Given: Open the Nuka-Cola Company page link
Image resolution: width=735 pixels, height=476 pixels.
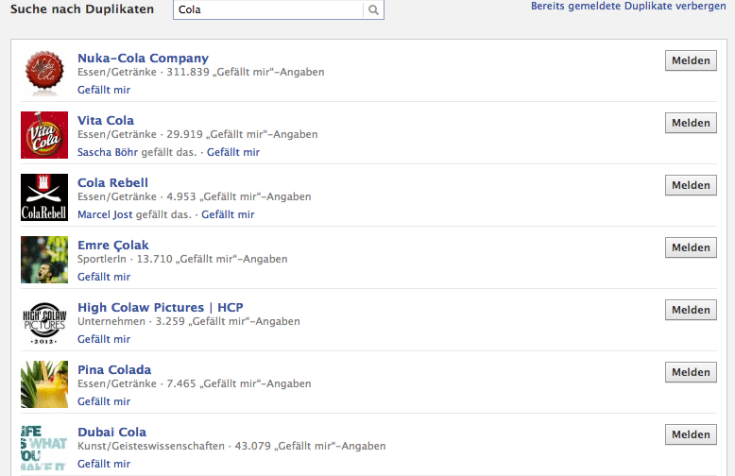Looking at the screenshot, I should pyautogui.click(x=143, y=59).
